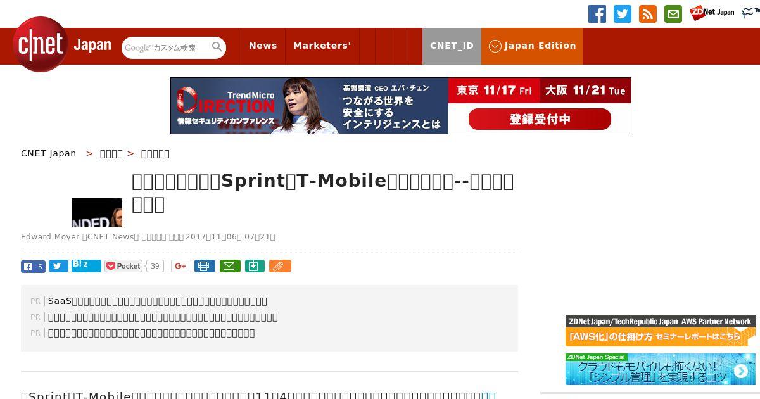Open the second PR sponsored link
760x399 pixels.
click(x=163, y=317)
